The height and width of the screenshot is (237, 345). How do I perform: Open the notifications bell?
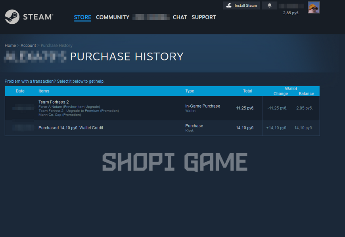click(x=269, y=6)
